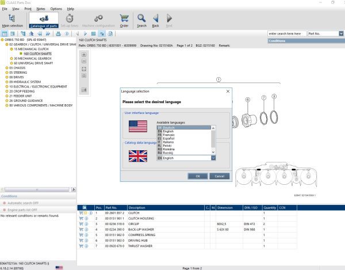Open the Notes menu
This screenshot has height=270, width=345.
(x=40, y=9)
